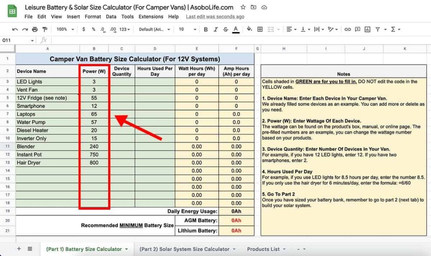Insert a comment
Viewport: 431px width, 256px height.
(x=357, y=29)
